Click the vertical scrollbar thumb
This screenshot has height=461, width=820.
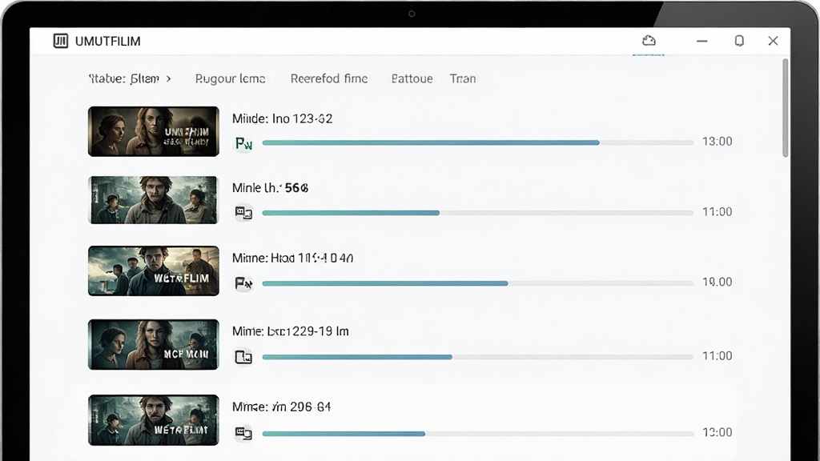click(x=785, y=108)
